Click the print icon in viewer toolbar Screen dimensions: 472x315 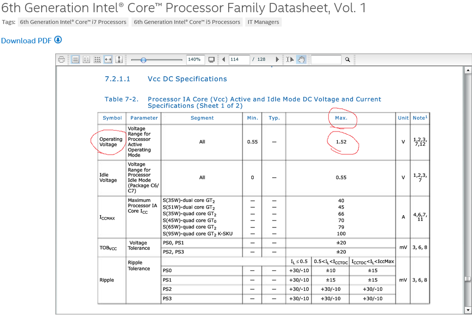coord(61,60)
